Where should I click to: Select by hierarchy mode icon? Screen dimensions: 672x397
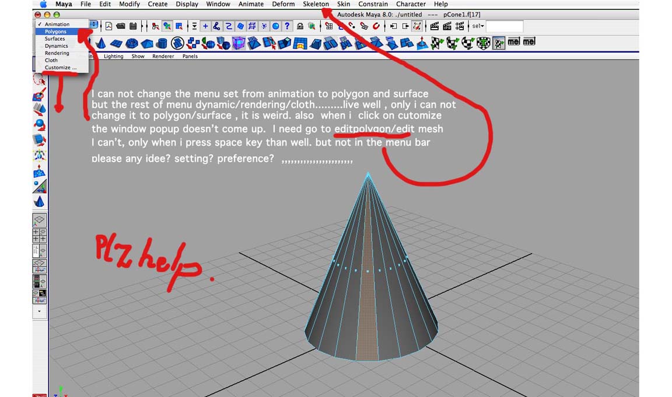click(x=155, y=26)
